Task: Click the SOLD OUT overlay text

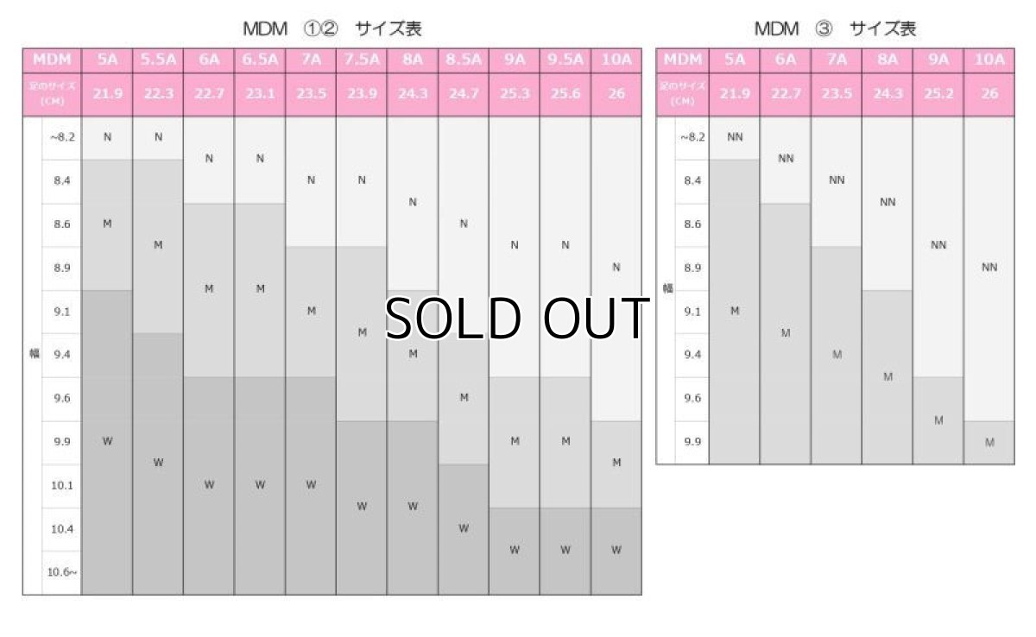Action: [516, 318]
